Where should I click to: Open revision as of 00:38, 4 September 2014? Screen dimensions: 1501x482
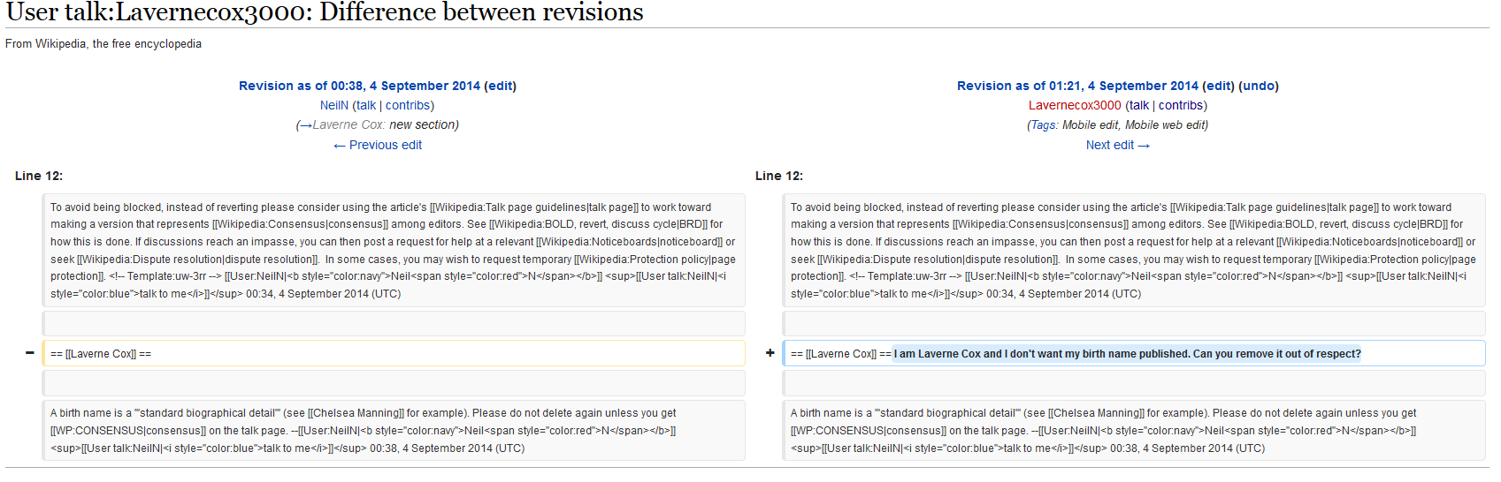(x=359, y=86)
